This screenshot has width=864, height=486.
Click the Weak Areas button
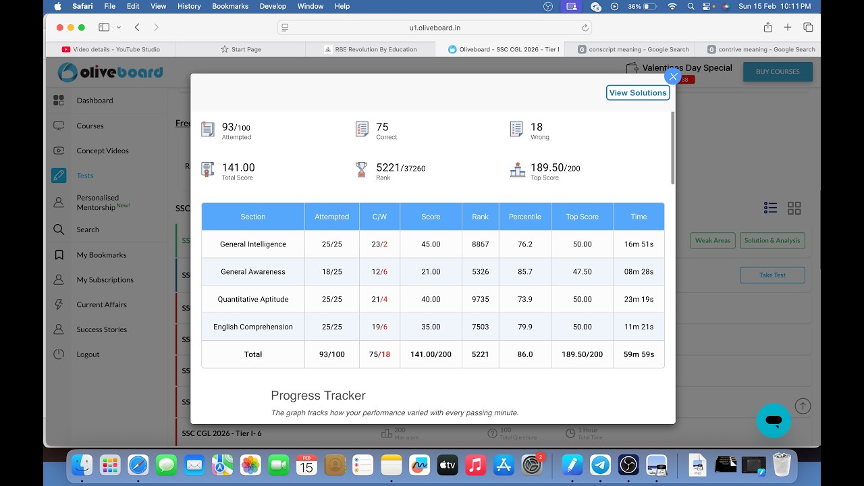pyautogui.click(x=713, y=240)
